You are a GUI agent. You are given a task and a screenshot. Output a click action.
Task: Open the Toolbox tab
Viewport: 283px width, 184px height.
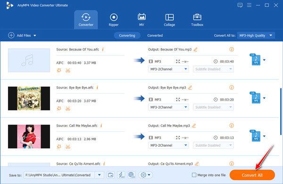click(x=197, y=20)
